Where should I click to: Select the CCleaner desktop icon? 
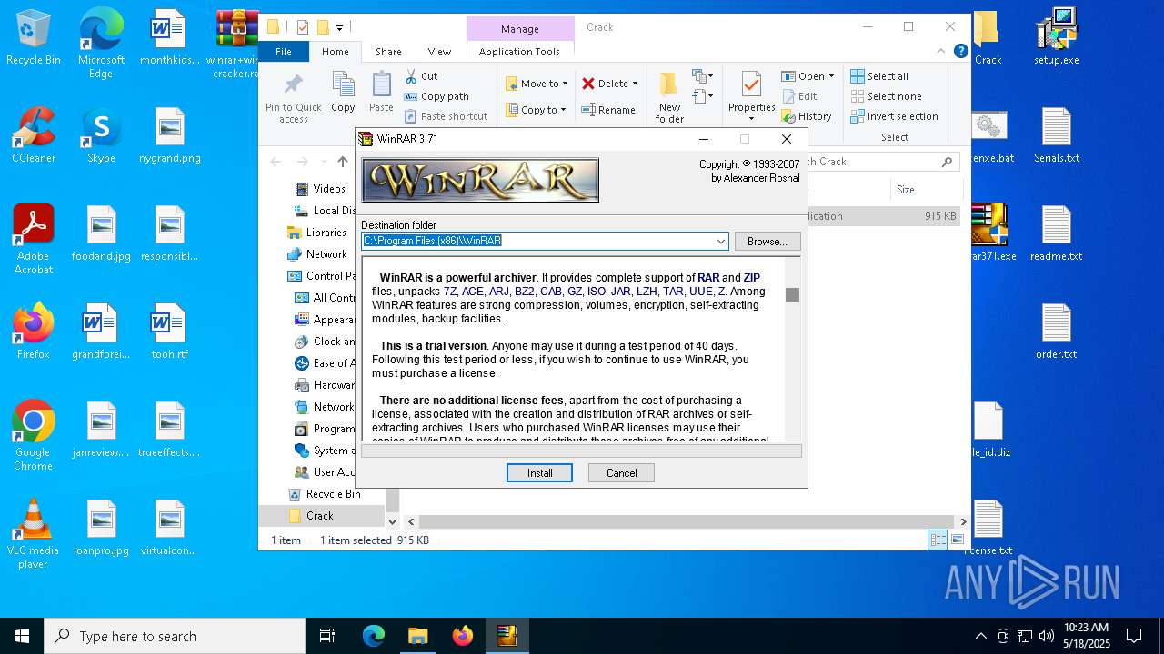click(34, 134)
